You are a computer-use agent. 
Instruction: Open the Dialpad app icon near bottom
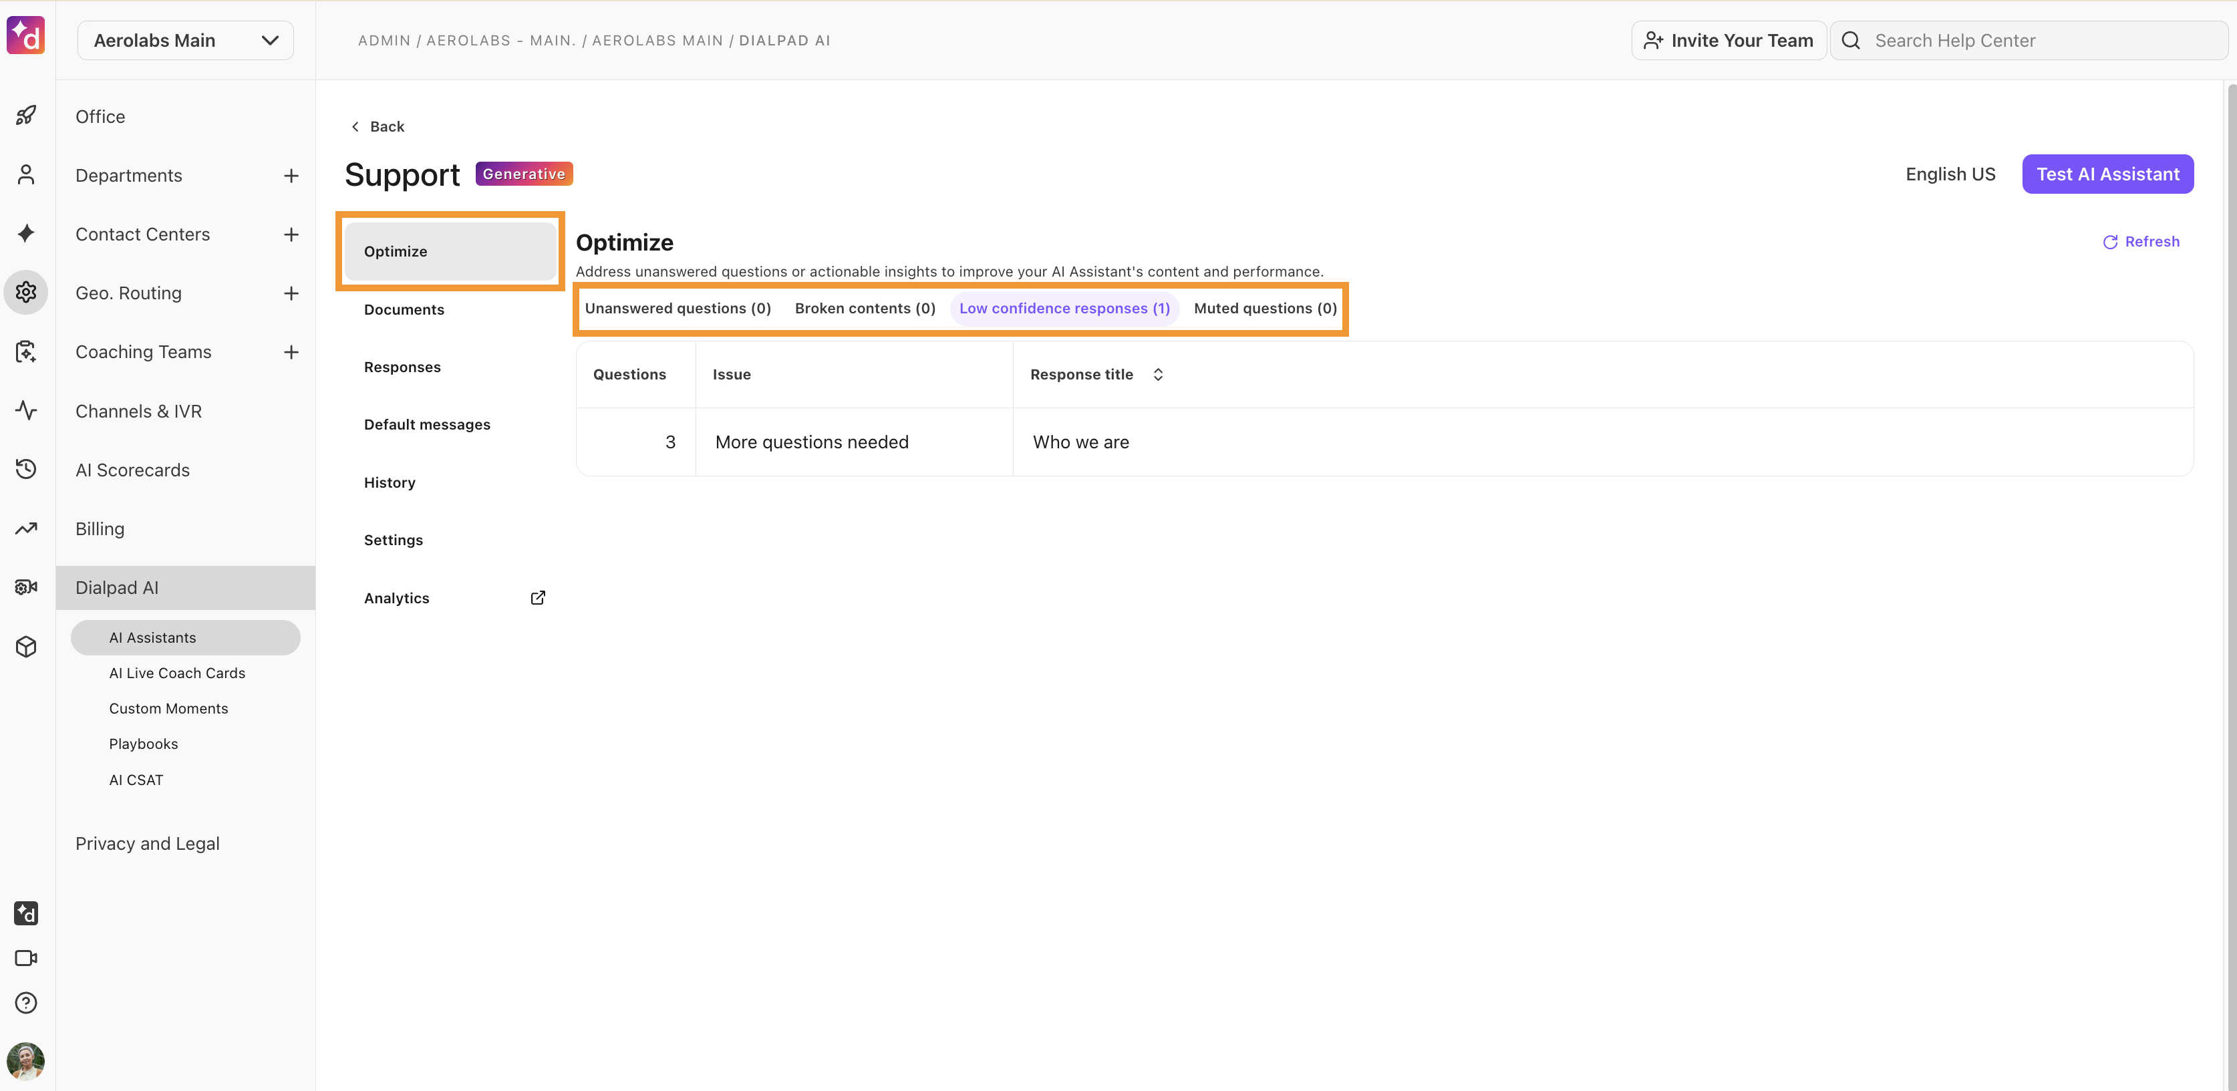pyautogui.click(x=26, y=913)
